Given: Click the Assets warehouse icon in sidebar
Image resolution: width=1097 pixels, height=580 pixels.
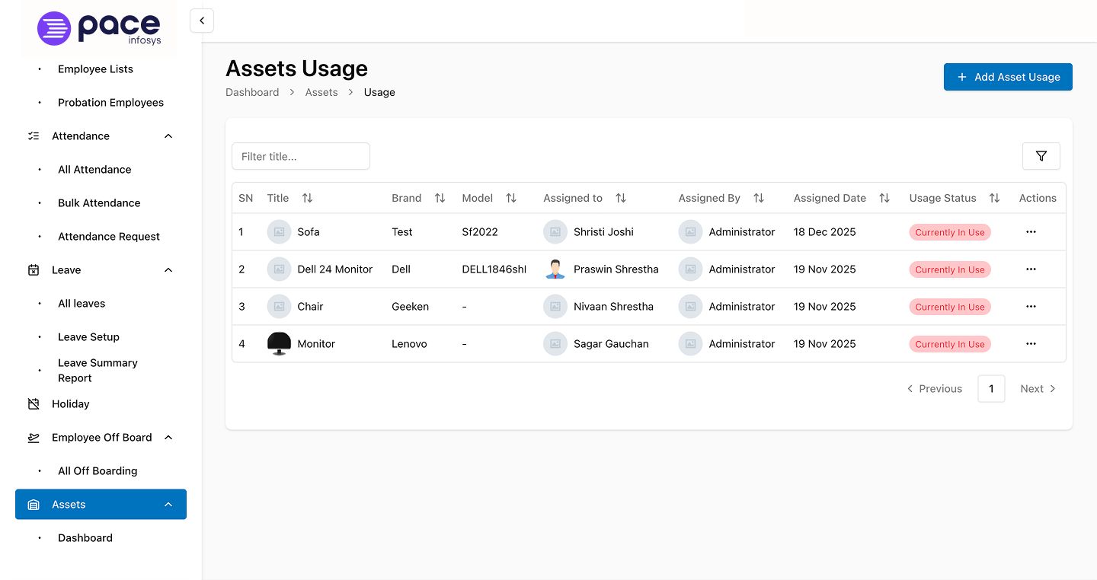Looking at the screenshot, I should coord(34,505).
